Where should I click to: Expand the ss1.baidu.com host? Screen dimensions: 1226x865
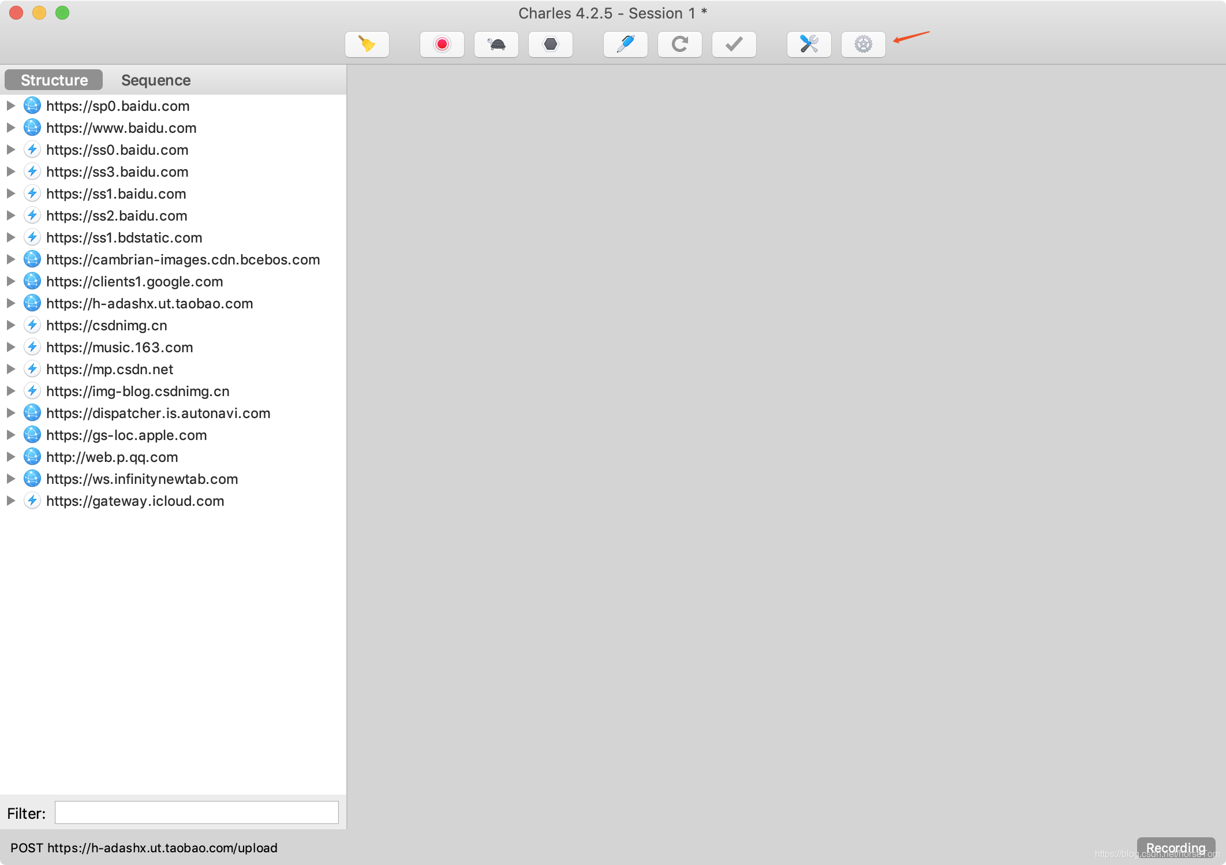point(10,193)
